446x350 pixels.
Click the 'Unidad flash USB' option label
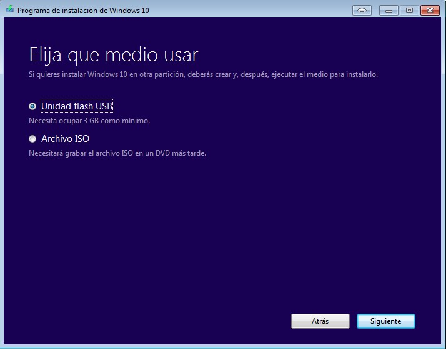click(77, 106)
